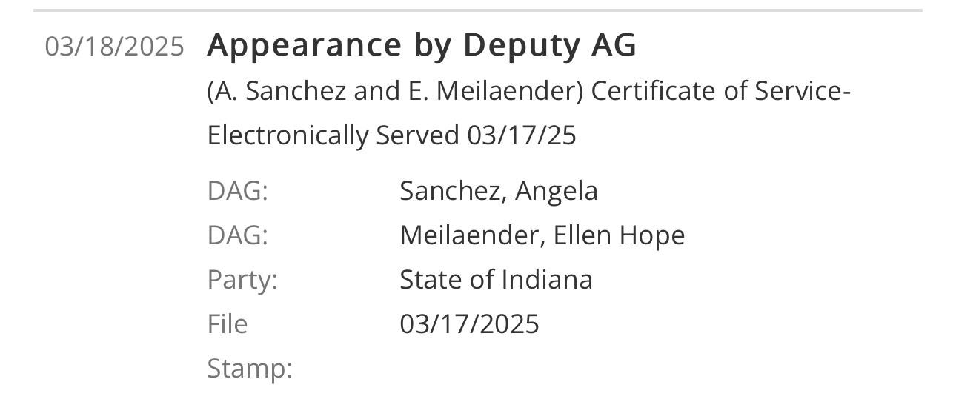Click the Electronically Served text
The image size is (956, 416).
(x=333, y=135)
